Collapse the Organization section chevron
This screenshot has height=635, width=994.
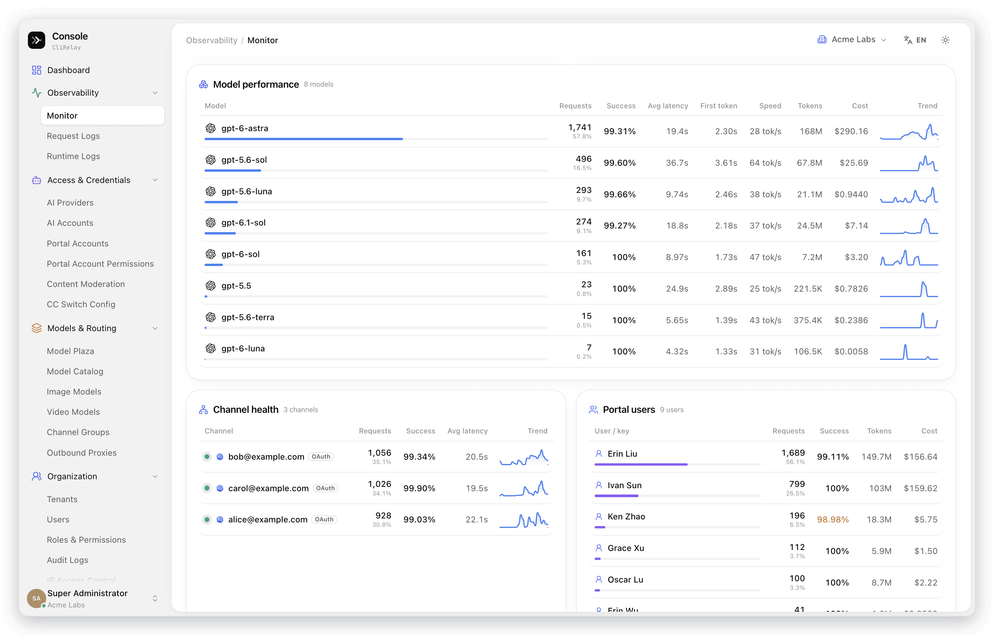155,476
